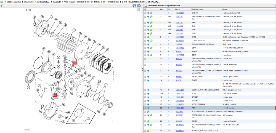Viewport: 276px width, 133px height.
Task: Select 'NEEDLE BEARING' description text
Action: click(x=198, y=104)
